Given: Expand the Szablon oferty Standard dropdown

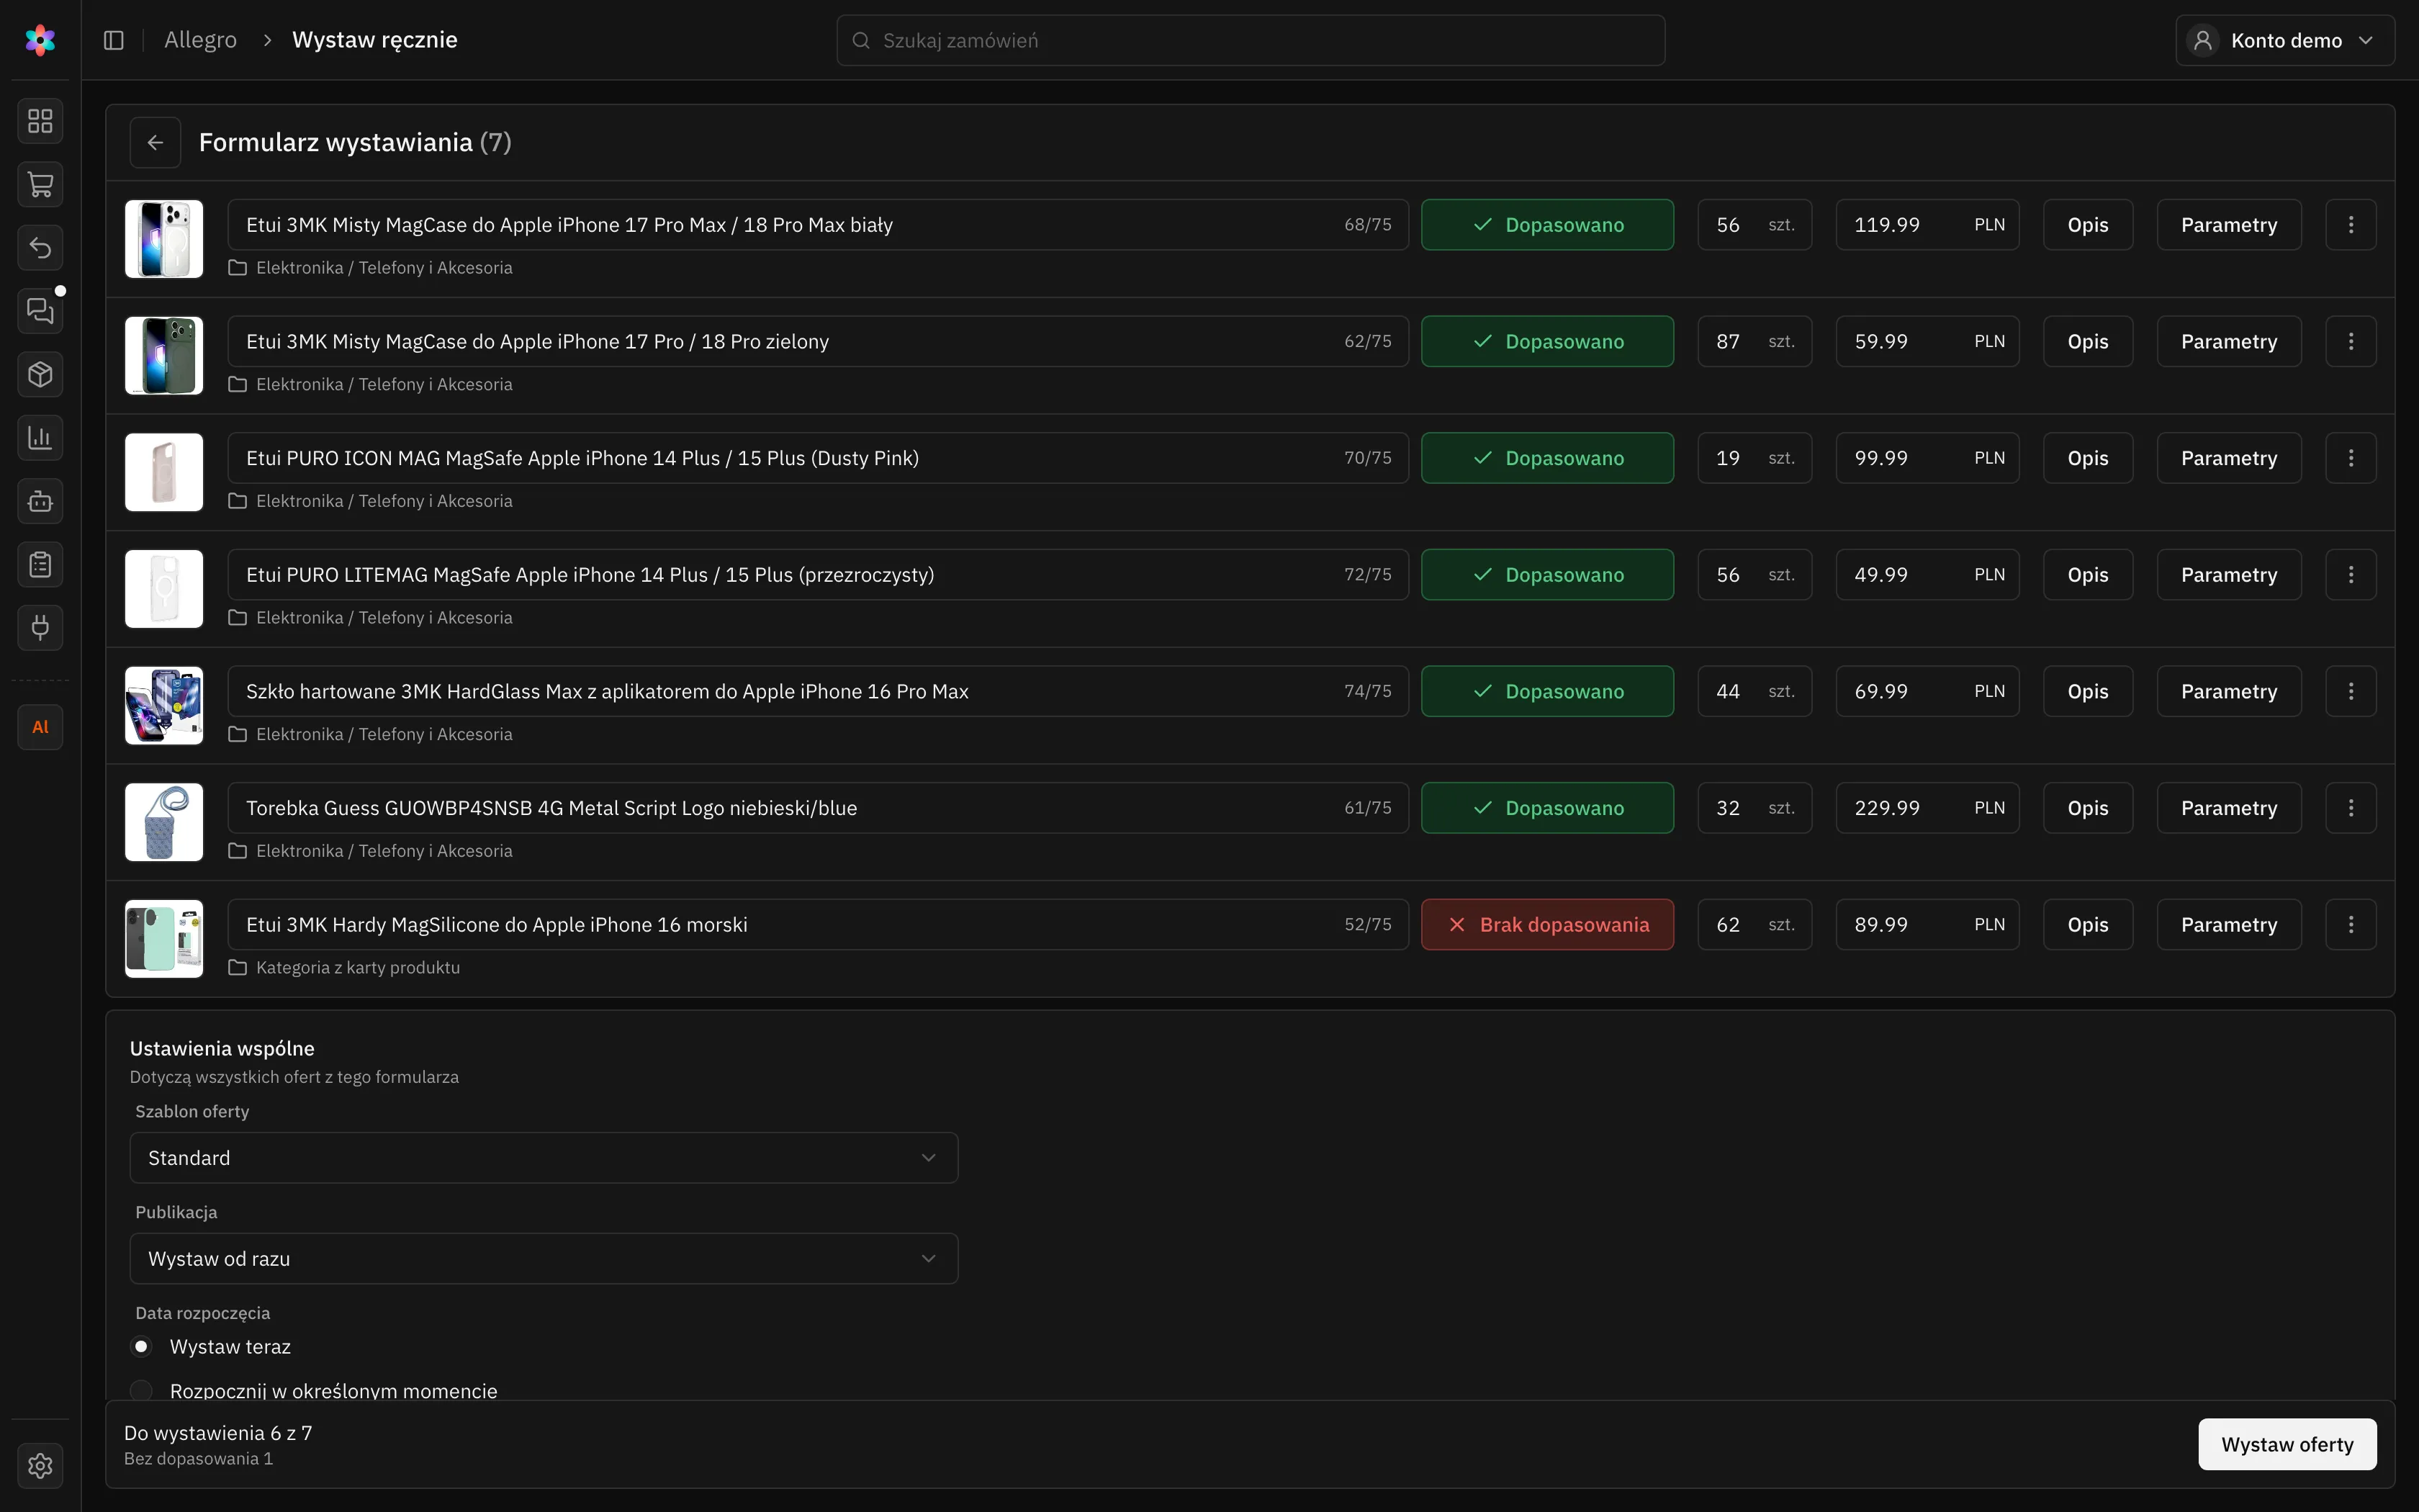Looking at the screenshot, I should coord(544,1158).
